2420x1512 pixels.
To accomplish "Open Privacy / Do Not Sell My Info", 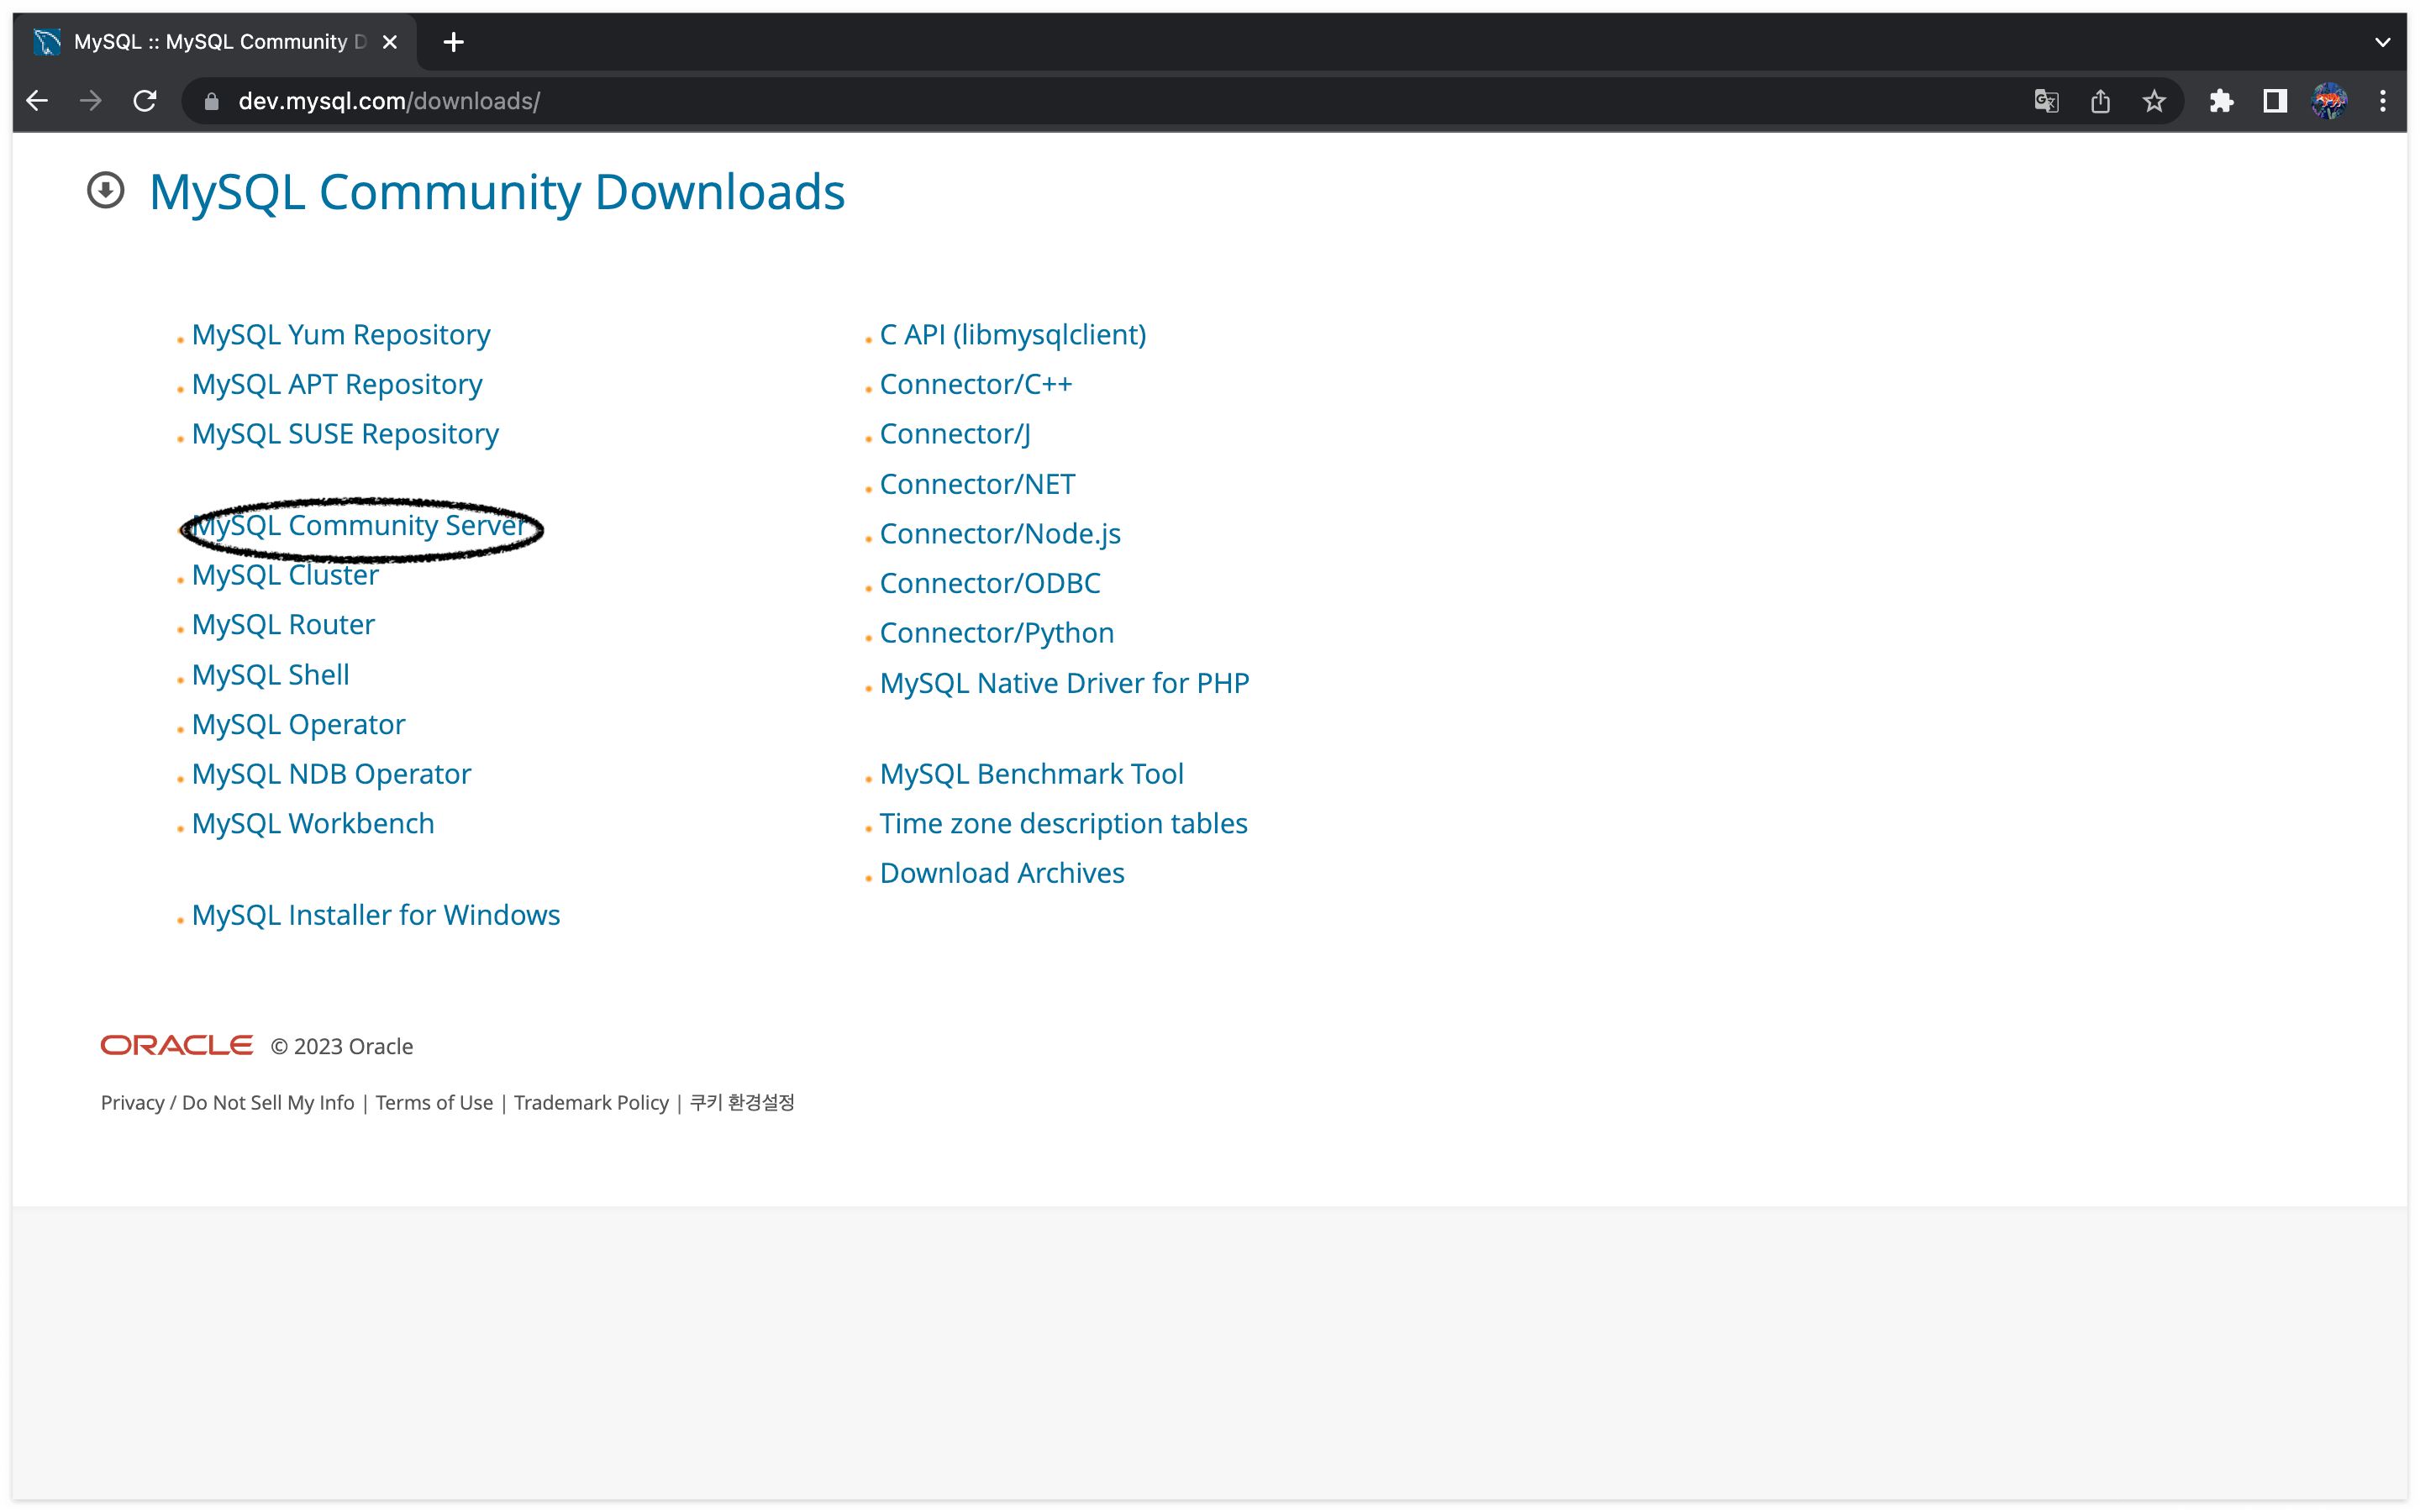I will click(x=227, y=1102).
